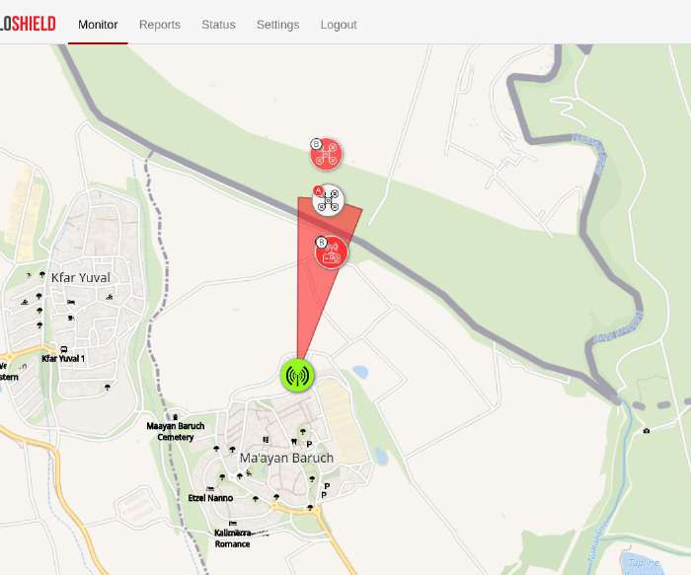The image size is (691, 575).
Task: Click the Ma'ayan Baruch town label
Action: pos(286,458)
